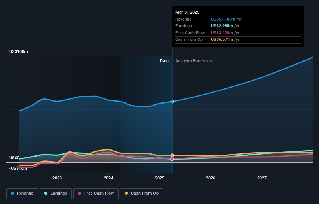
Task: Click the 2025 x-axis label
Action: pos(159,178)
